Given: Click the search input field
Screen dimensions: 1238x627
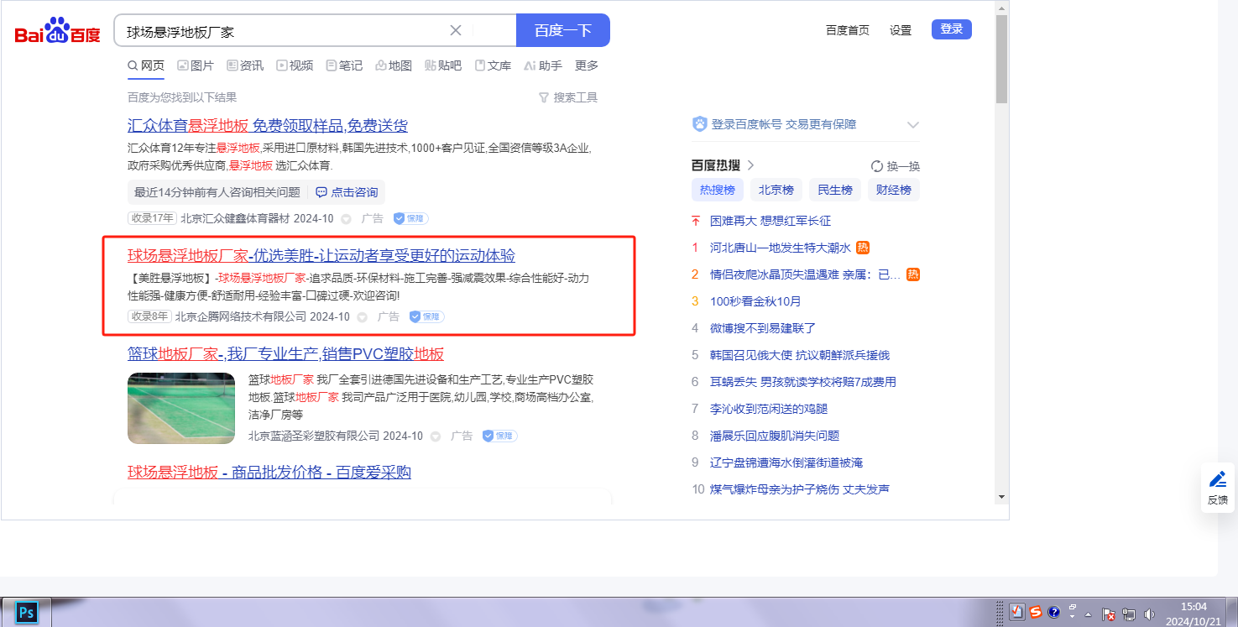Looking at the screenshot, I should pos(285,31).
